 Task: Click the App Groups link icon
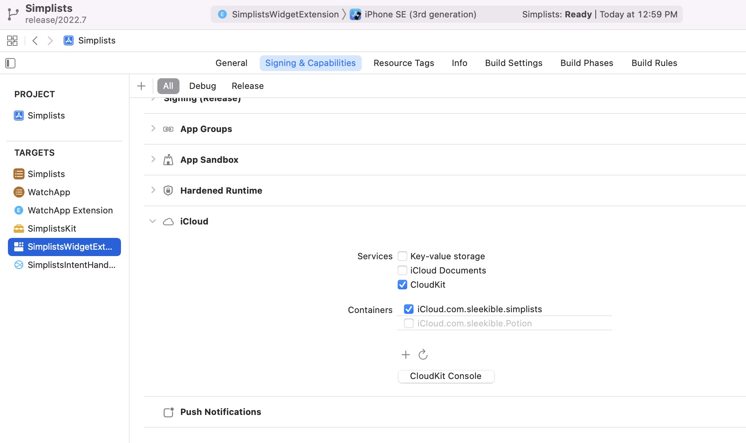168,129
